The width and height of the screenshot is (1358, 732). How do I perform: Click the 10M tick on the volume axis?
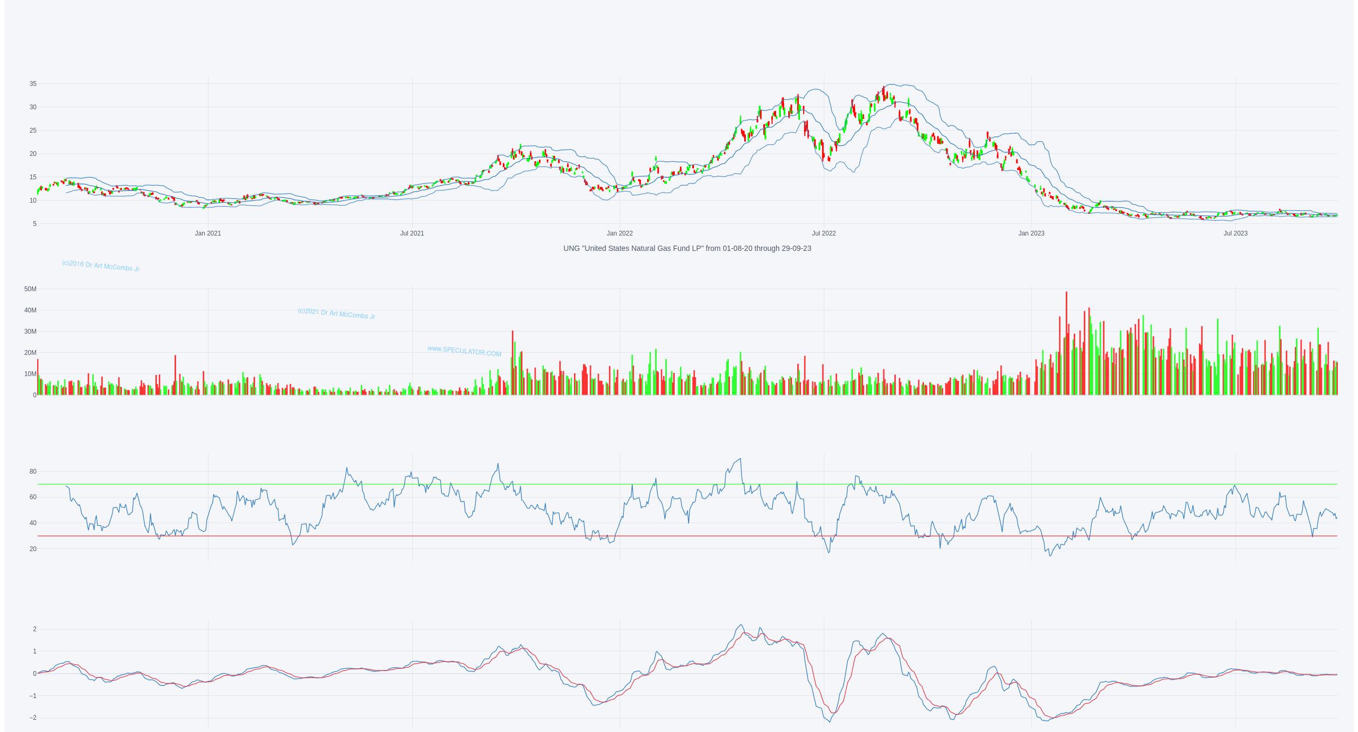(30, 374)
